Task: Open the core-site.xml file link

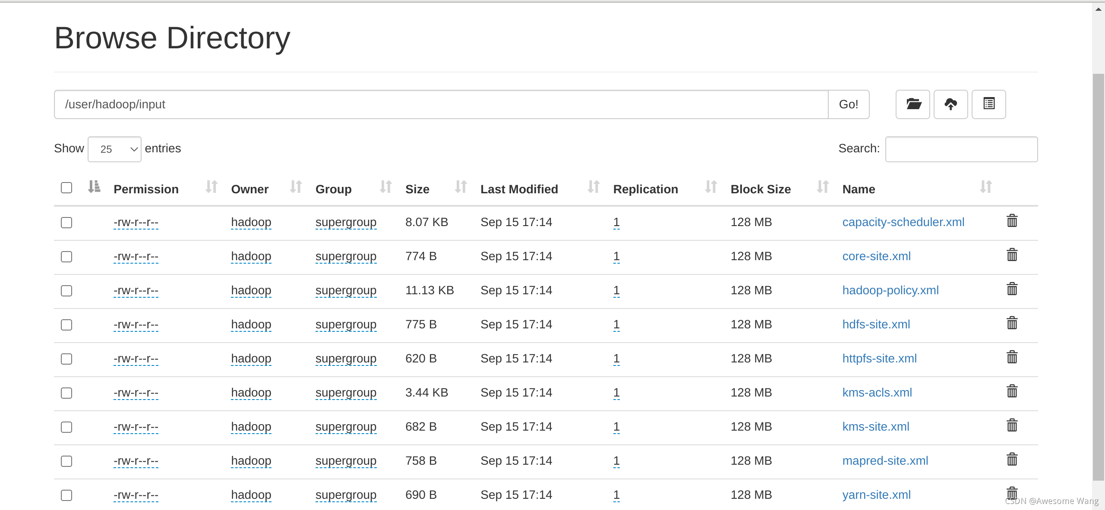Action: click(x=876, y=256)
